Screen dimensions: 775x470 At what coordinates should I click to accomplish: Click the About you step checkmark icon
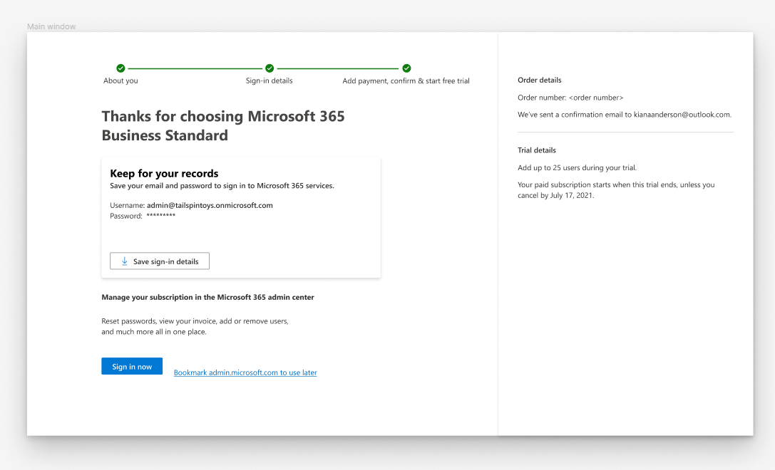point(120,68)
